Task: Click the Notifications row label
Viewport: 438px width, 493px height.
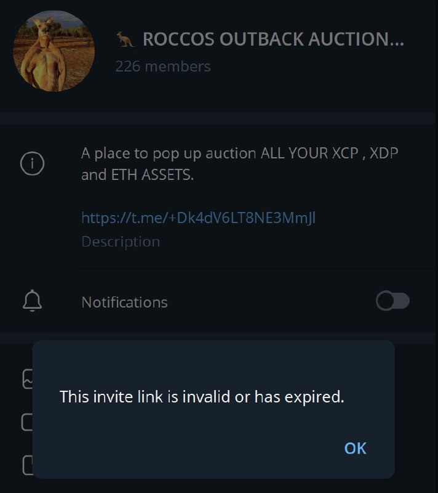Action: point(124,302)
